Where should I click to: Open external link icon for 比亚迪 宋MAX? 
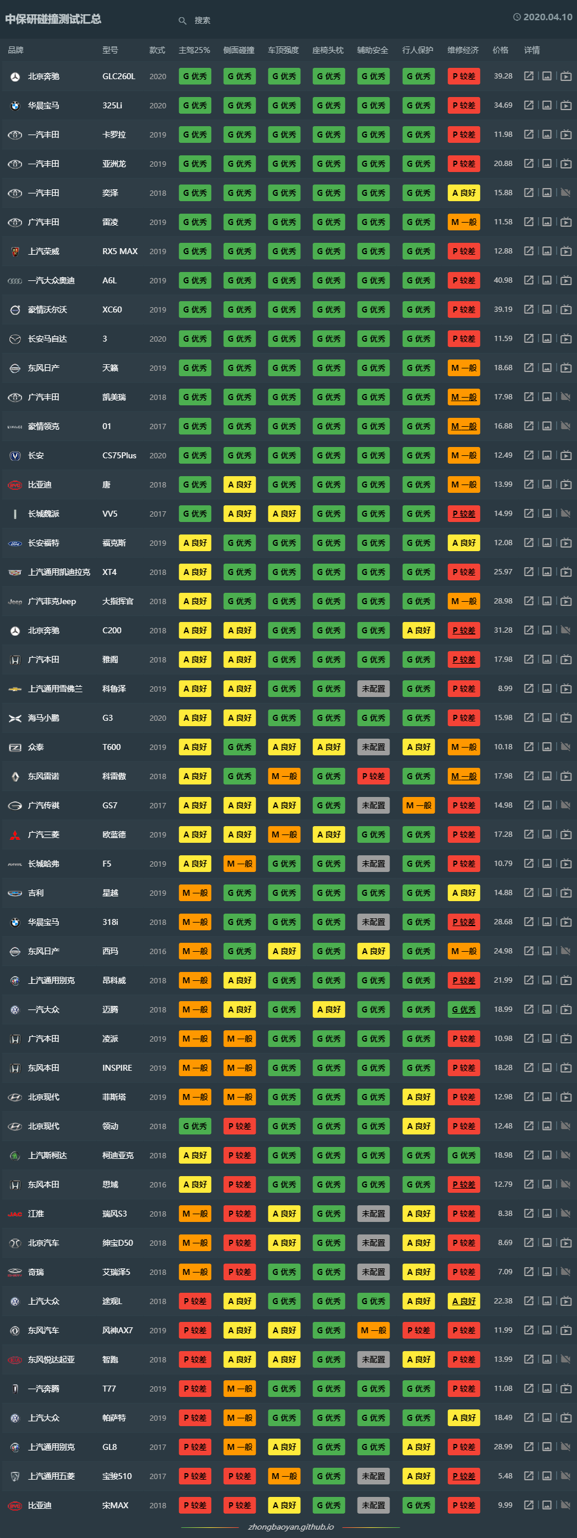click(529, 1505)
